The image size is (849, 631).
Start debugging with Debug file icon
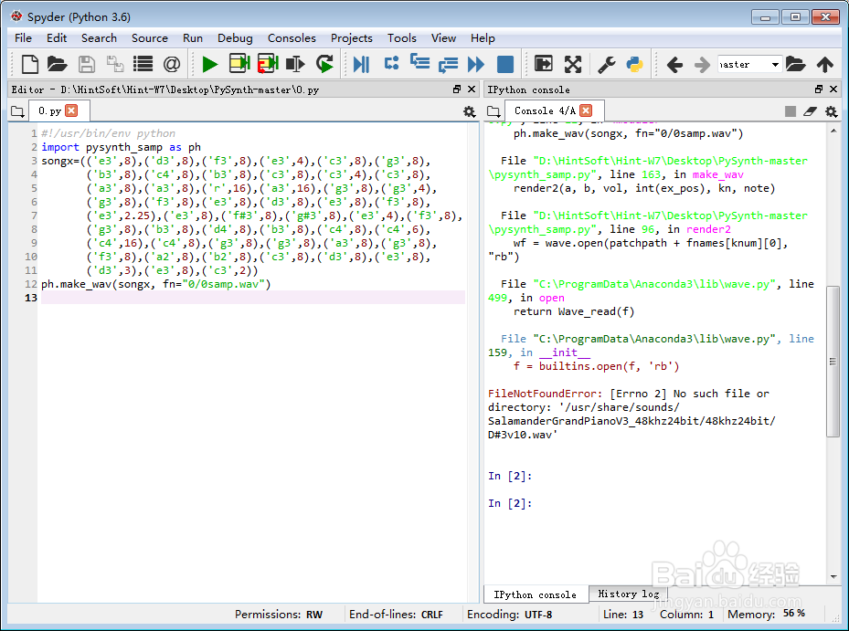point(361,65)
